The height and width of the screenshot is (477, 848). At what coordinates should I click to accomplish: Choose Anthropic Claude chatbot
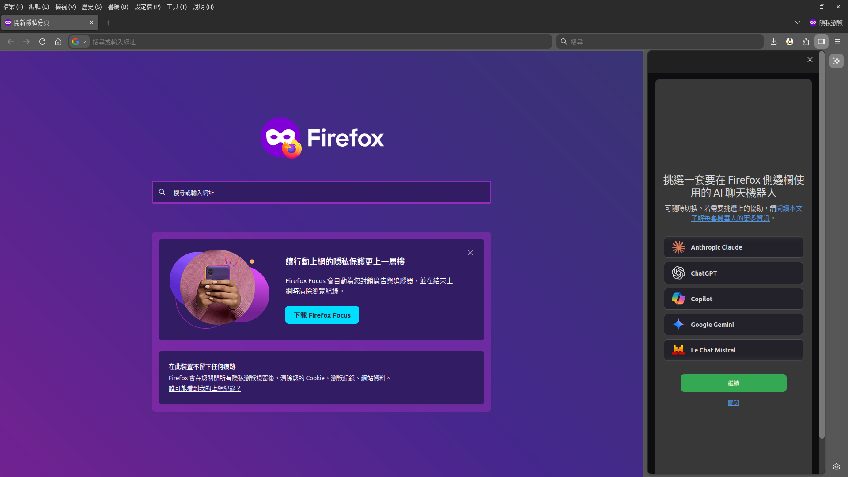(733, 247)
